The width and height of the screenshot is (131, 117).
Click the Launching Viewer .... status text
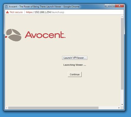(75, 65)
